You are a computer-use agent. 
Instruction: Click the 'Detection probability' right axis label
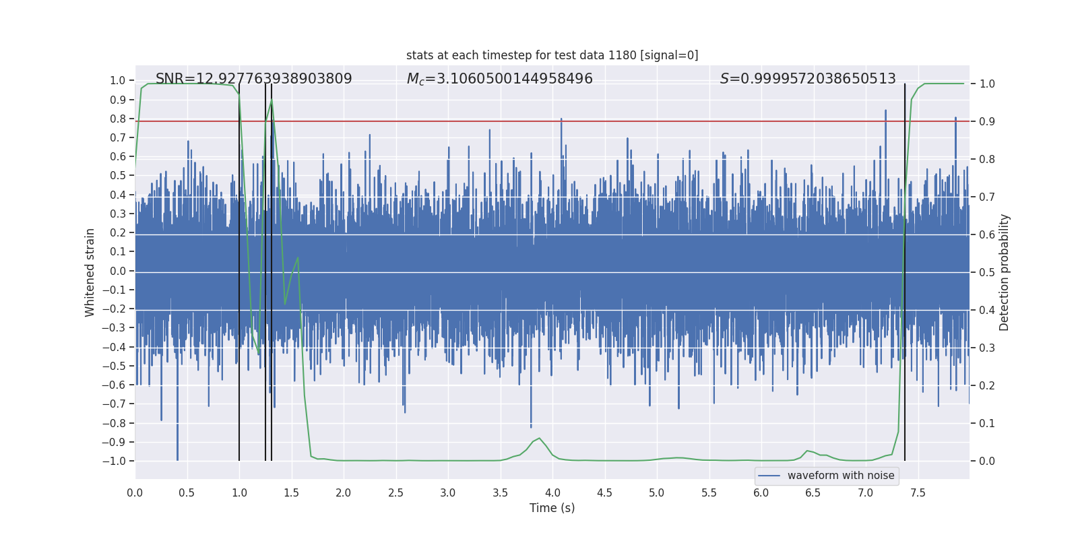pyautogui.click(x=1004, y=272)
